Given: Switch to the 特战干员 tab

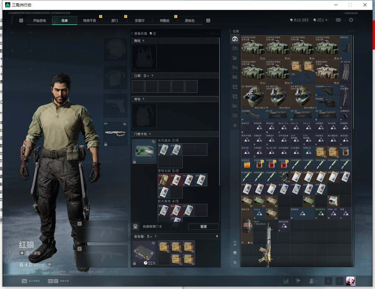Looking at the screenshot, I should [x=90, y=20].
